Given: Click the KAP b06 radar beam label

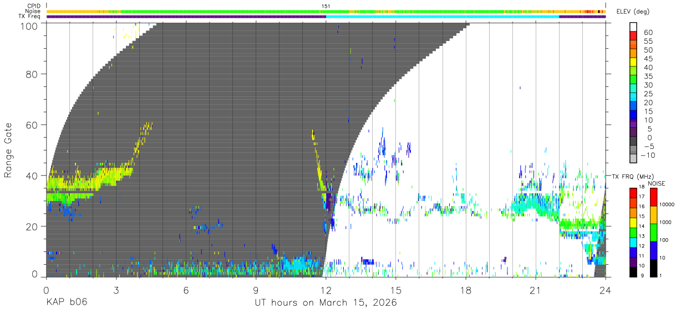Looking at the screenshot, I should click(x=67, y=303).
